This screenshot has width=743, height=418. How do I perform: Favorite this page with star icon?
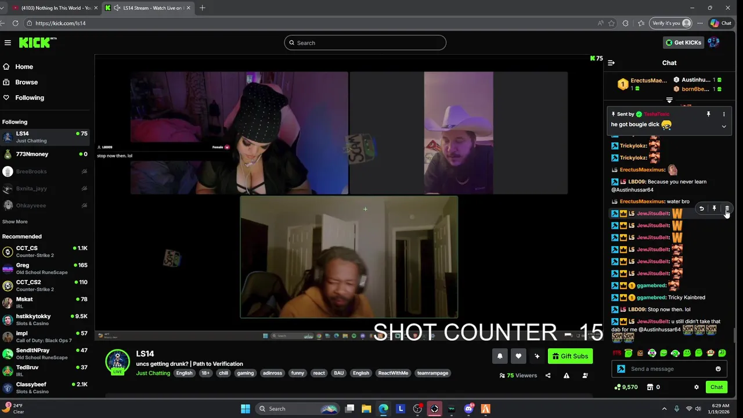[611, 23]
